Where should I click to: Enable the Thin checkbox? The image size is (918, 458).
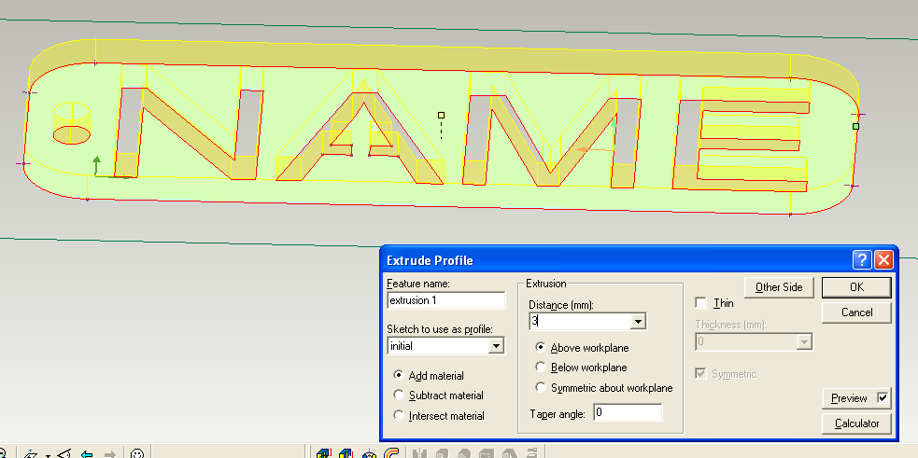700,303
